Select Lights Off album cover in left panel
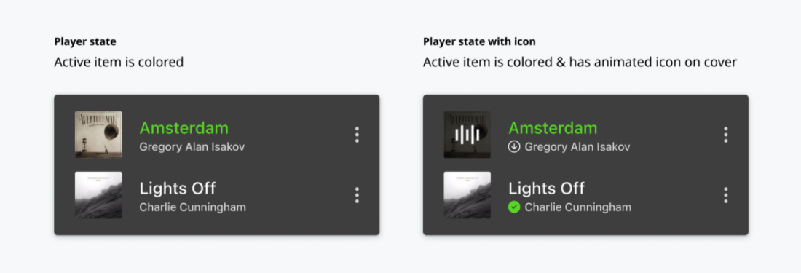801x273 pixels. [x=98, y=195]
